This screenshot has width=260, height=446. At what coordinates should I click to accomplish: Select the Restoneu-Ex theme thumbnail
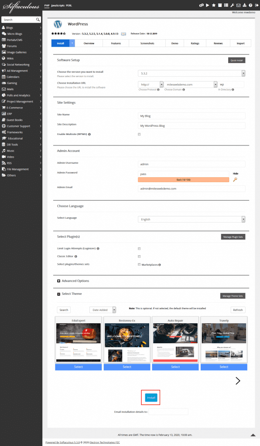[127, 340]
